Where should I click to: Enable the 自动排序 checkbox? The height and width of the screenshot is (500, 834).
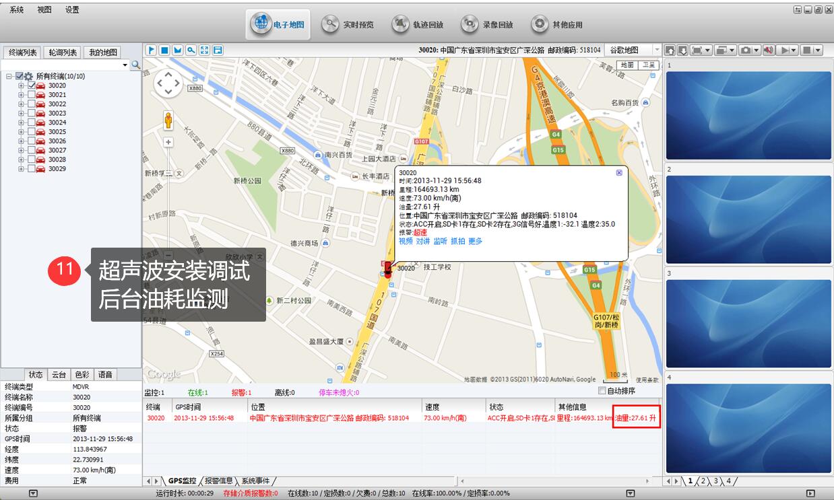point(602,391)
